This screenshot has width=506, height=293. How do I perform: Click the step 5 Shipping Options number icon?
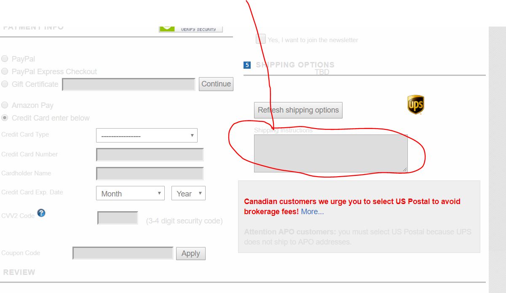pos(247,65)
